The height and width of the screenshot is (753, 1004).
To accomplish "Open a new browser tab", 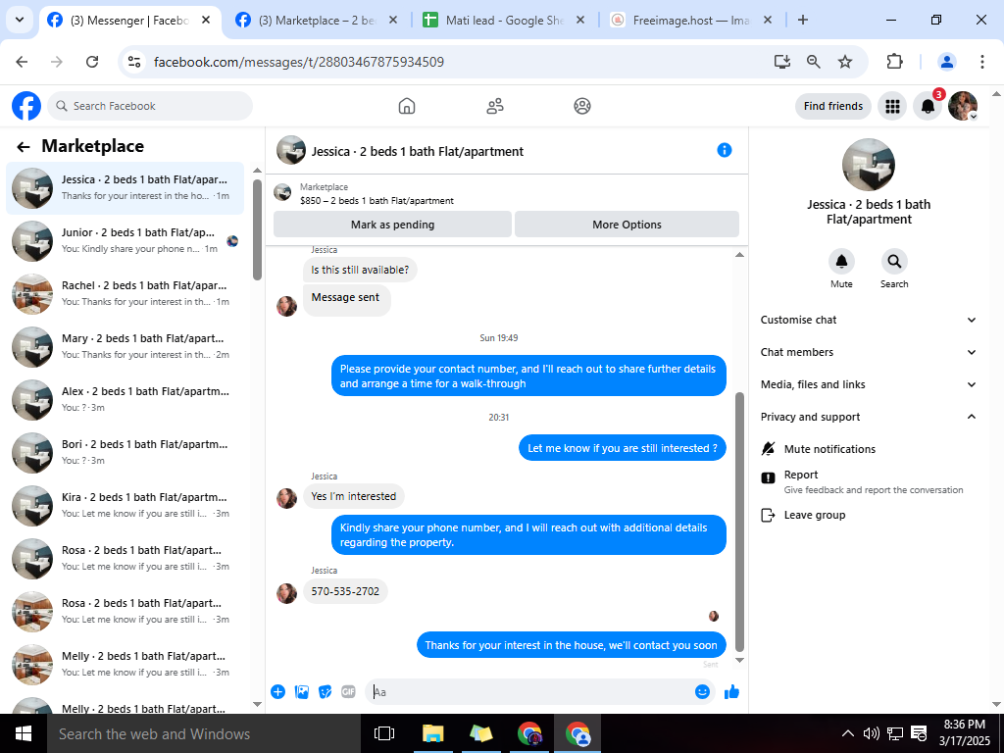I will pos(802,20).
